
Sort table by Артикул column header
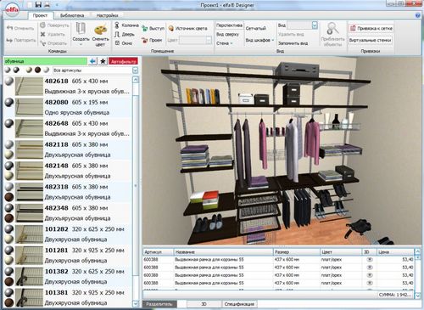[158, 251]
